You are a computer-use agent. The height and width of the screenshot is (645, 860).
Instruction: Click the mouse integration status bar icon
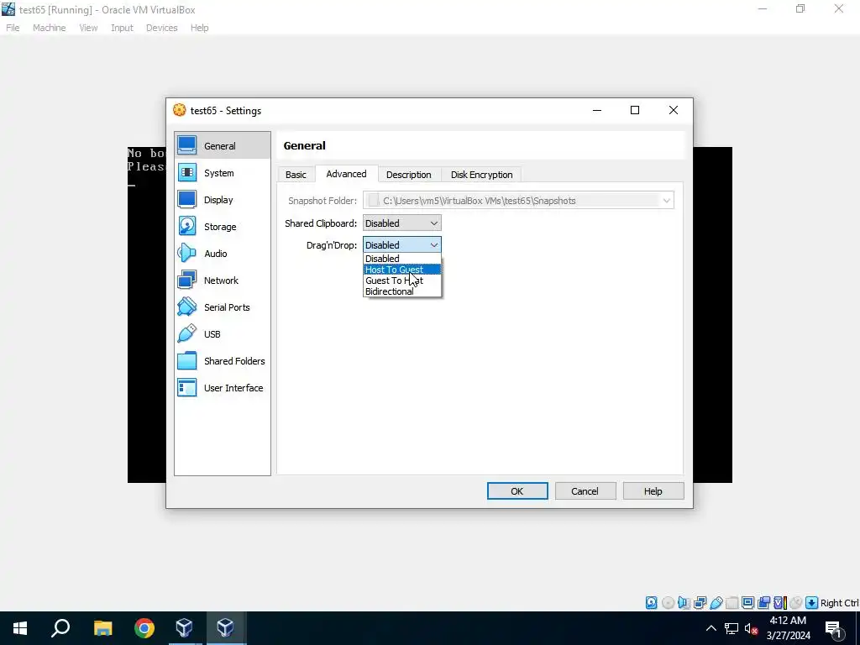796,603
